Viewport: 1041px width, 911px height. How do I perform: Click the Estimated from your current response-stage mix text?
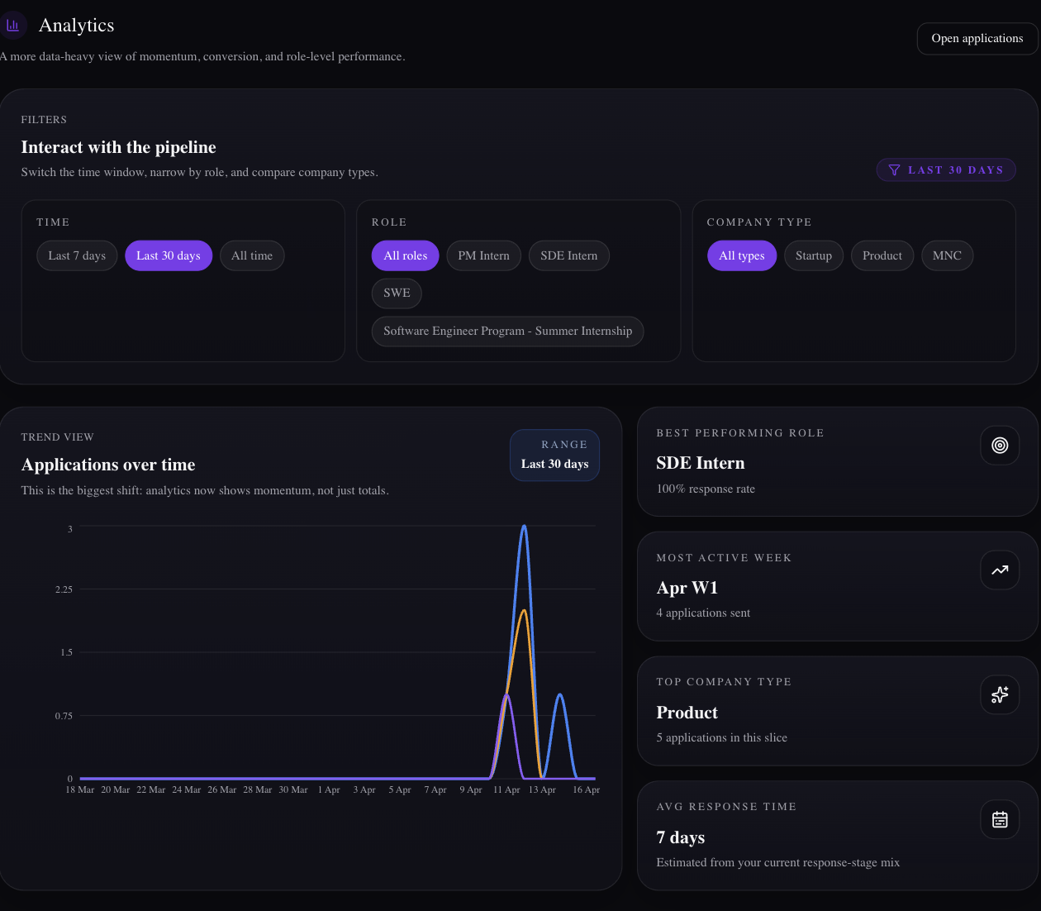tap(778, 862)
